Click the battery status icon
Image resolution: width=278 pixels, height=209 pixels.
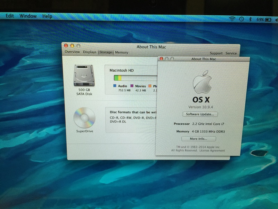[x=268, y=20]
